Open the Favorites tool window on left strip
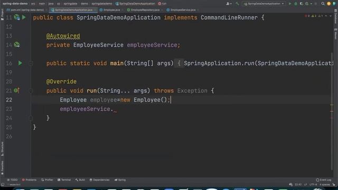This screenshot has height=190, width=338. pyautogui.click(x=2, y=168)
